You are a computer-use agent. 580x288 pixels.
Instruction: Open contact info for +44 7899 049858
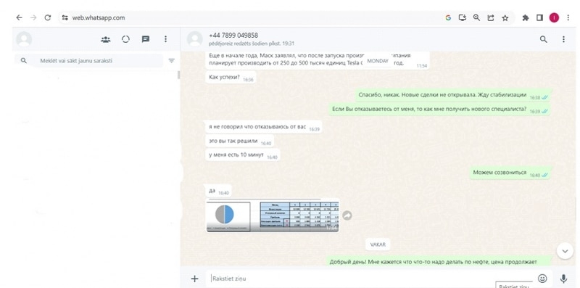pyautogui.click(x=233, y=36)
